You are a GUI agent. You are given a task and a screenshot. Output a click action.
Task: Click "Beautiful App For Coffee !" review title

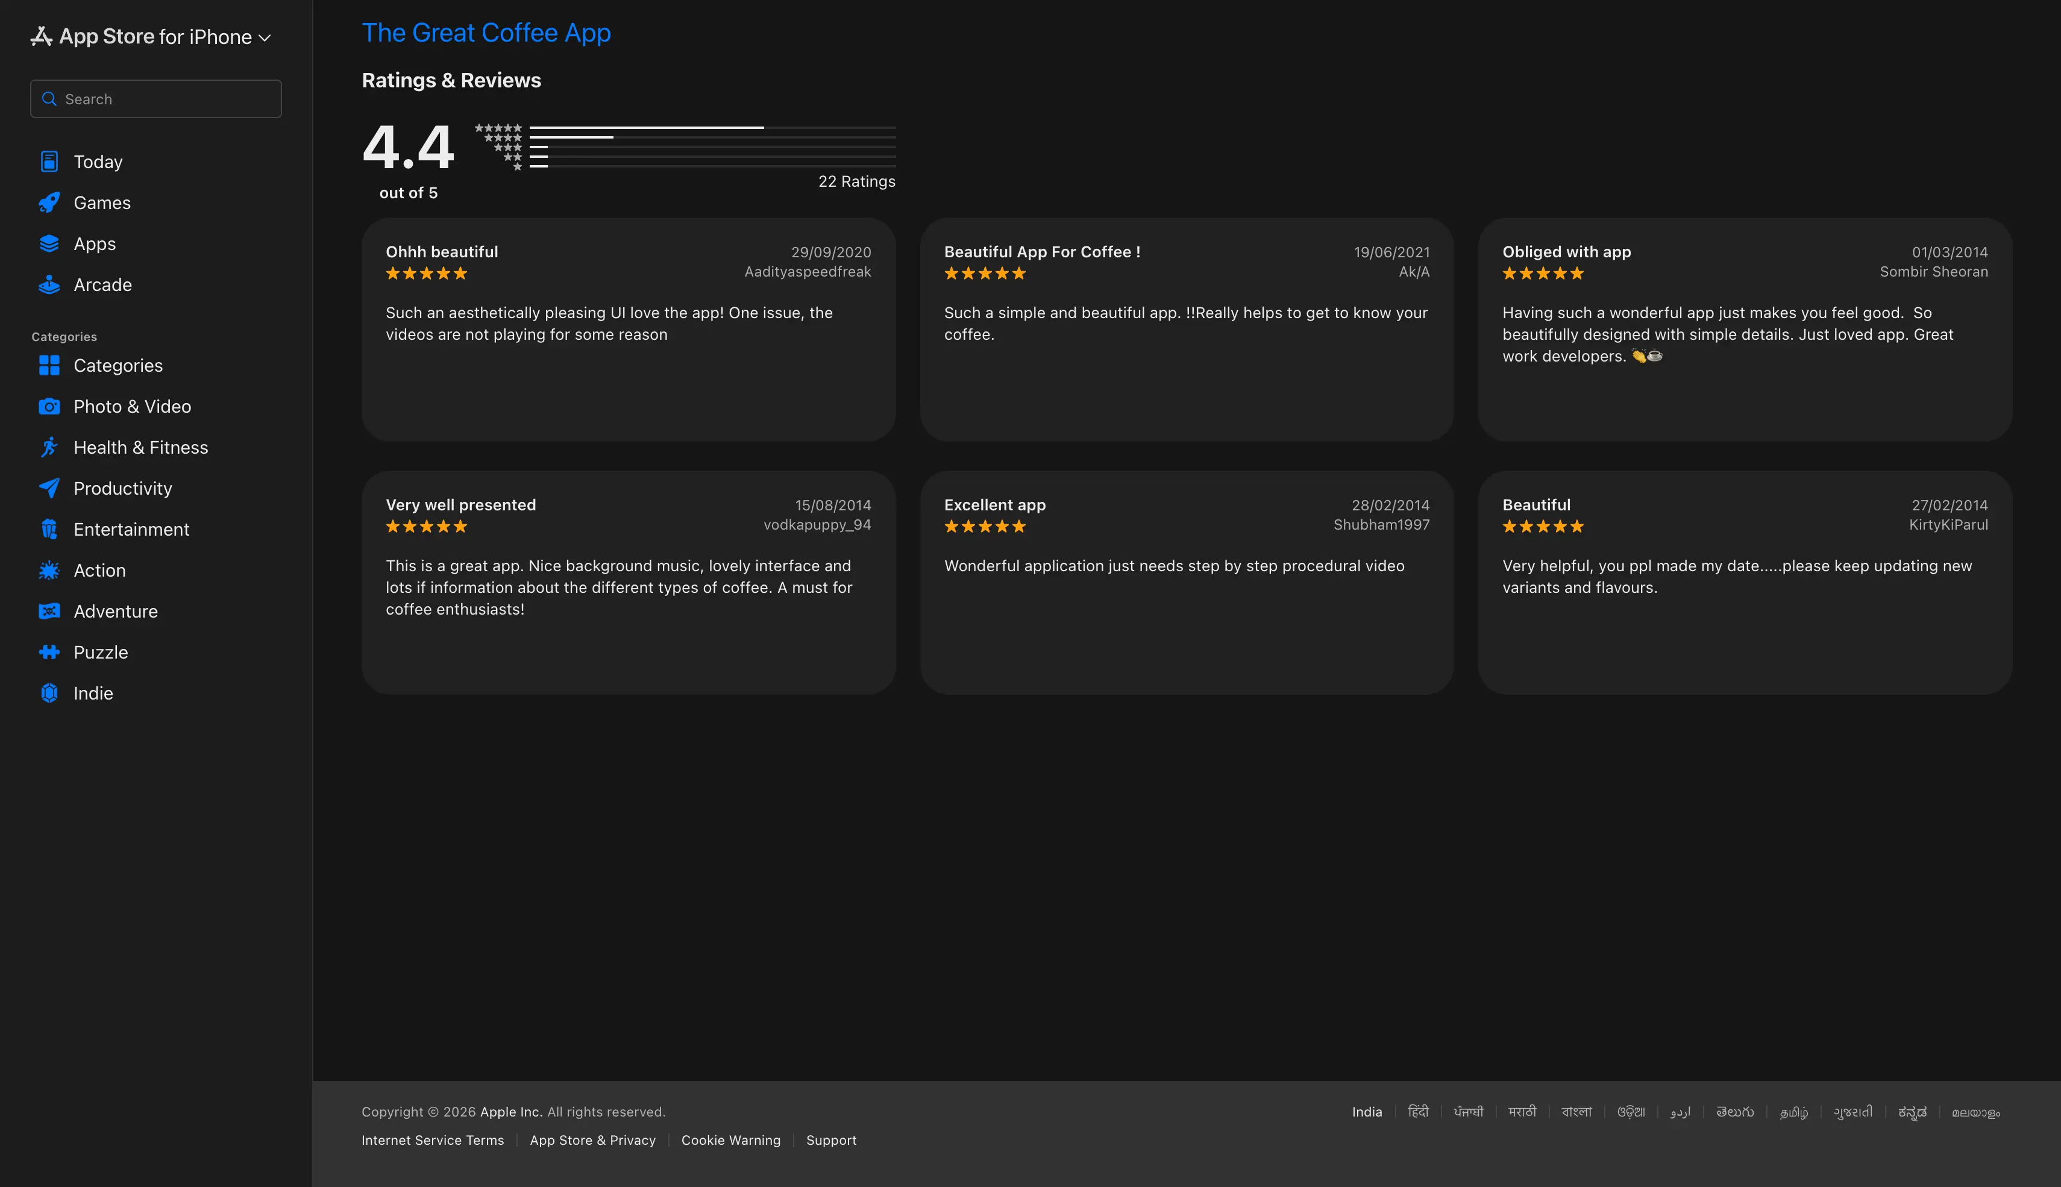[1042, 252]
